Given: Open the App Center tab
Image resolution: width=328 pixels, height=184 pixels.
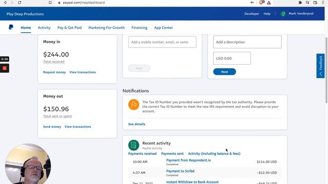Looking at the screenshot, I should [163, 28].
